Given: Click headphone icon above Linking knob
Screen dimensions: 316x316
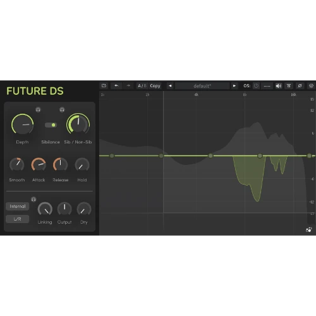Looking at the screenshot, I should (x=33, y=199).
